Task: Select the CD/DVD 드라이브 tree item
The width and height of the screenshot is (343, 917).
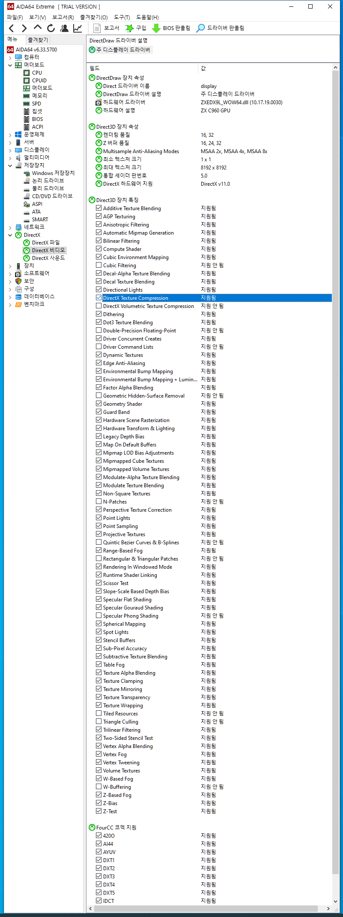Action: click(52, 196)
